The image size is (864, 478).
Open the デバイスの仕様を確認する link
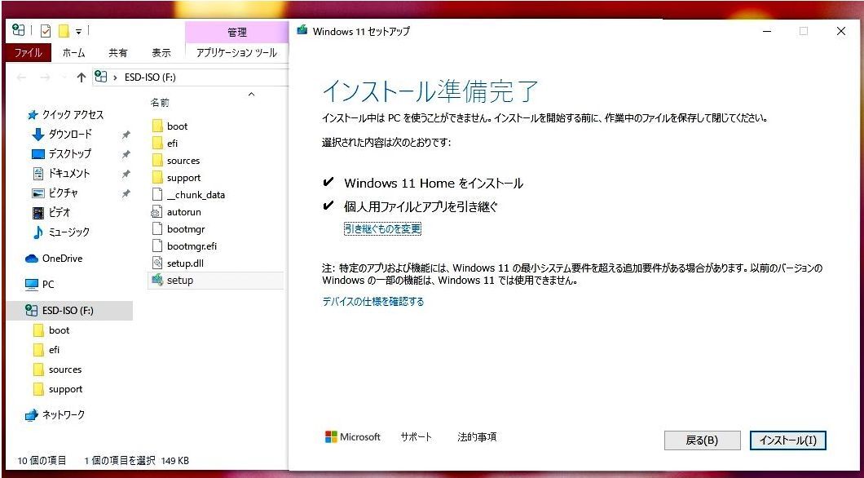coord(373,302)
